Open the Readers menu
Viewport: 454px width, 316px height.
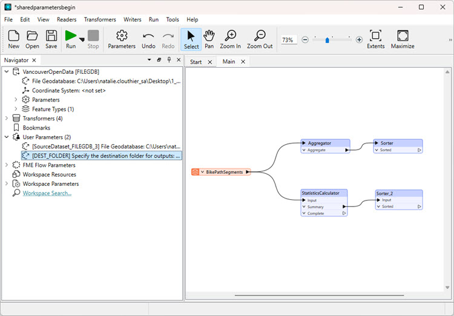click(67, 19)
